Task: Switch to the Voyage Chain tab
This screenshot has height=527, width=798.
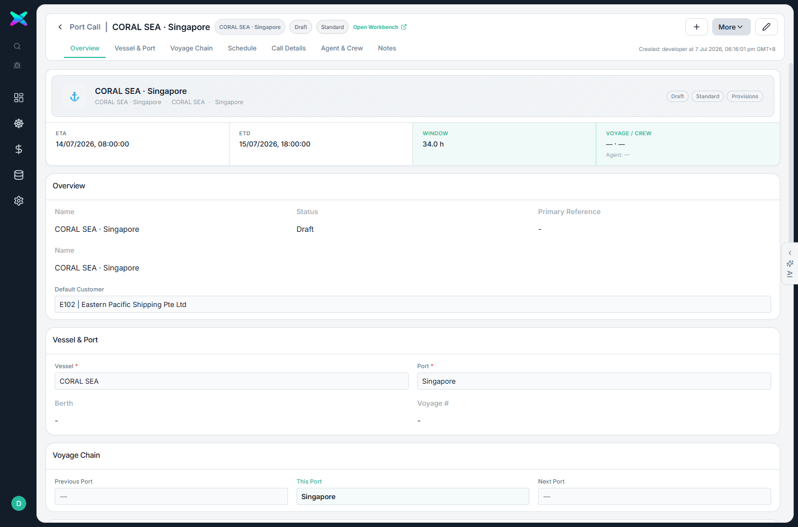Action: 191,48
